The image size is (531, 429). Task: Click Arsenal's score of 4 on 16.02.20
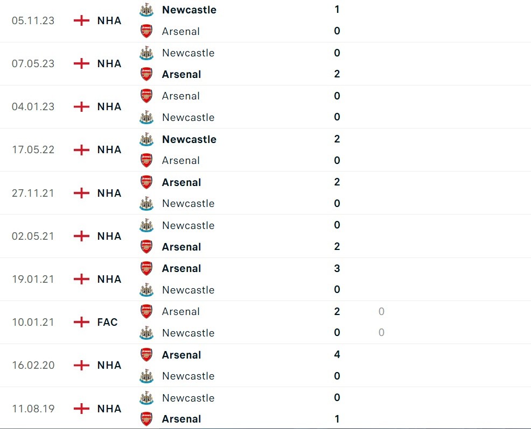pyautogui.click(x=337, y=355)
